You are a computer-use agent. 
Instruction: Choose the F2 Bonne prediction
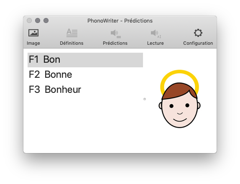coord(85,74)
